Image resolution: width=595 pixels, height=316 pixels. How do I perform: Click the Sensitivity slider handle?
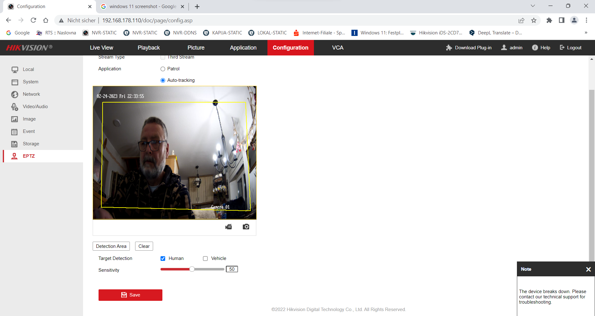pyautogui.click(x=192, y=269)
